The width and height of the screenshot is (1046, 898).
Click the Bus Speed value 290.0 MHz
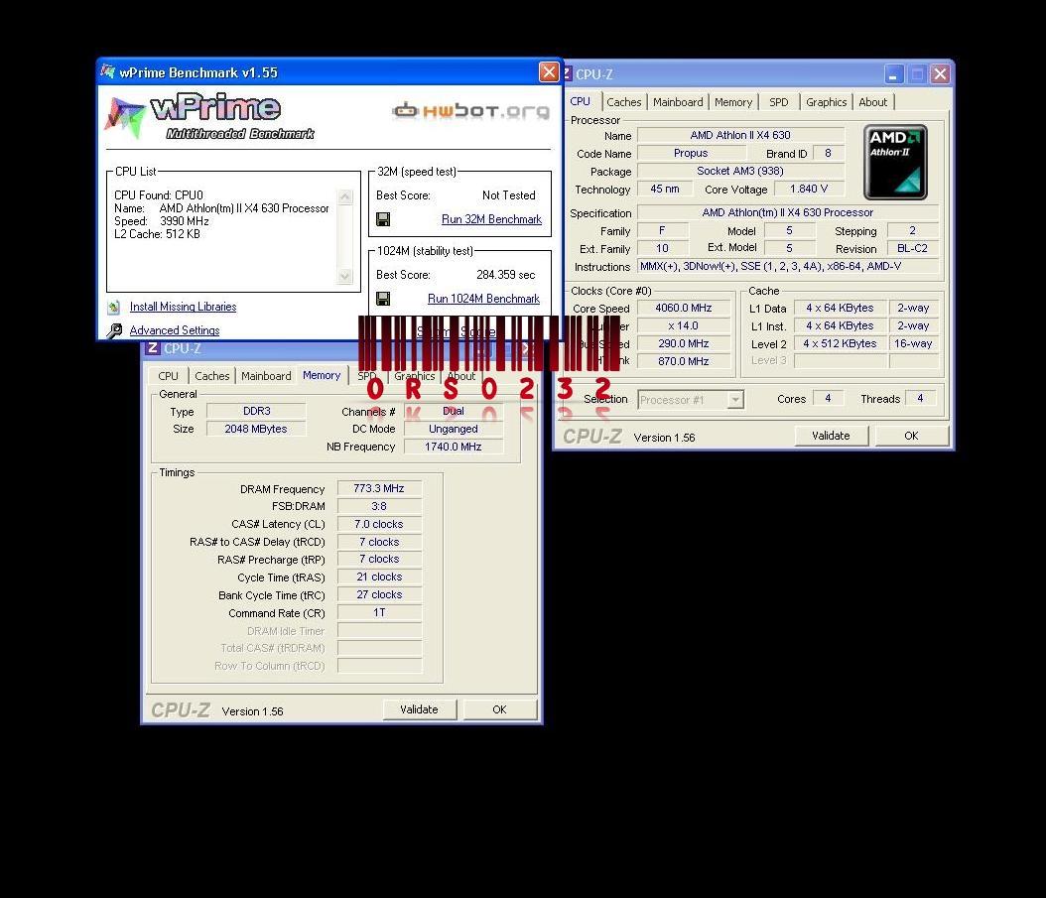684,343
